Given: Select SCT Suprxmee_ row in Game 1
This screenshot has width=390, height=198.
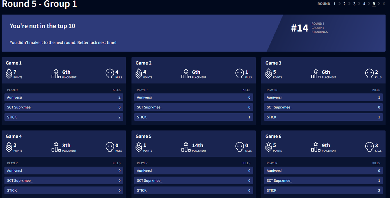Looking at the screenshot, I should click(x=64, y=107).
